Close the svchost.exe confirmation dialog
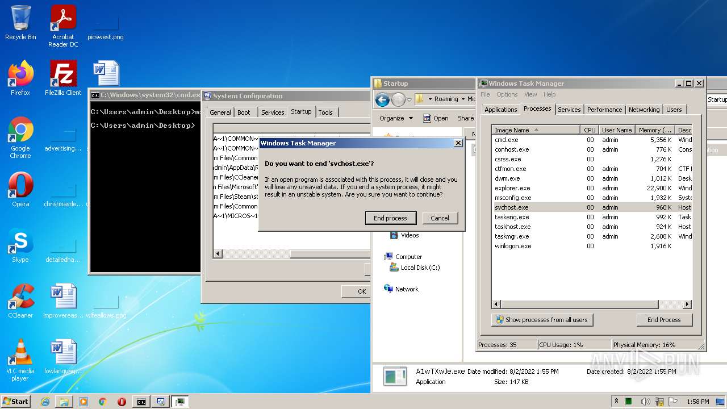727x409 pixels. tap(458, 143)
